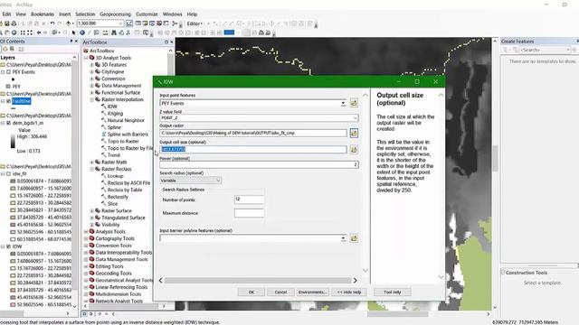Click Cancel in the IDW dialog
This screenshot has height=325, width=579.
pos(280,292)
